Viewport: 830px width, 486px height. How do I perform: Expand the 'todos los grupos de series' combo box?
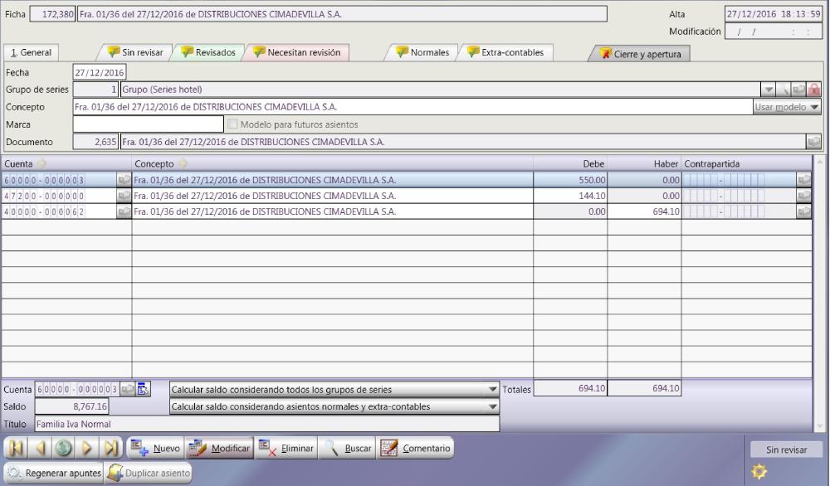click(492, 389)
